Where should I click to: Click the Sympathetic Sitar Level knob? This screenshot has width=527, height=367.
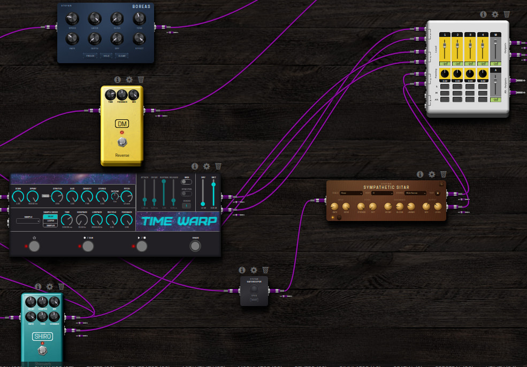[438, 207]
